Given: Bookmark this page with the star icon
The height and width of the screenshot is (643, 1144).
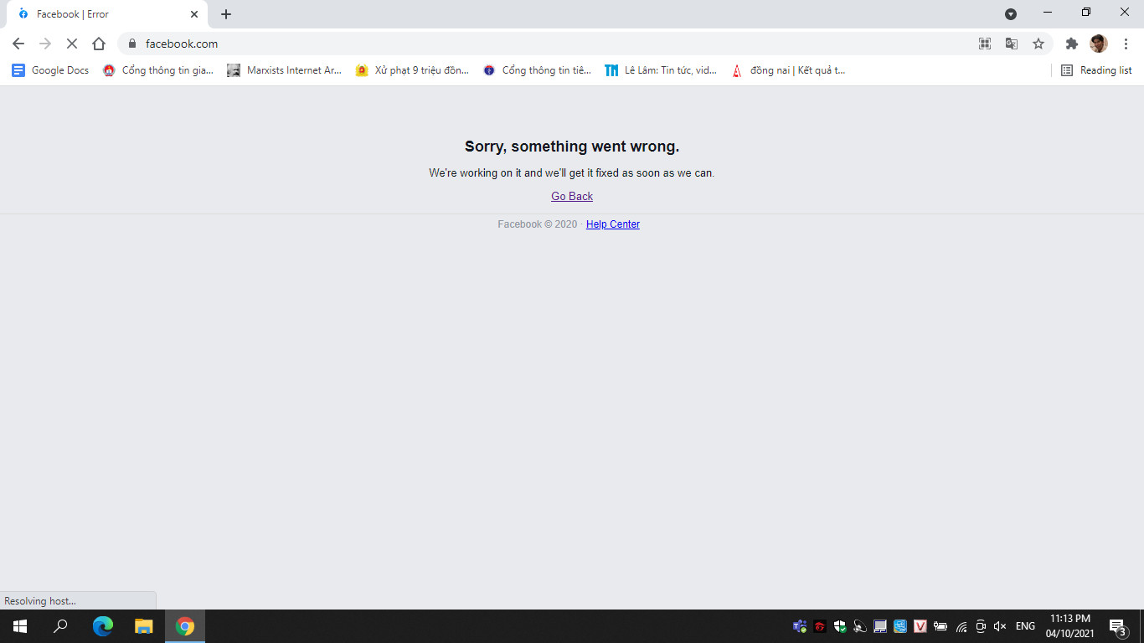Looking at the screenshot, I should click(1038, 44).
